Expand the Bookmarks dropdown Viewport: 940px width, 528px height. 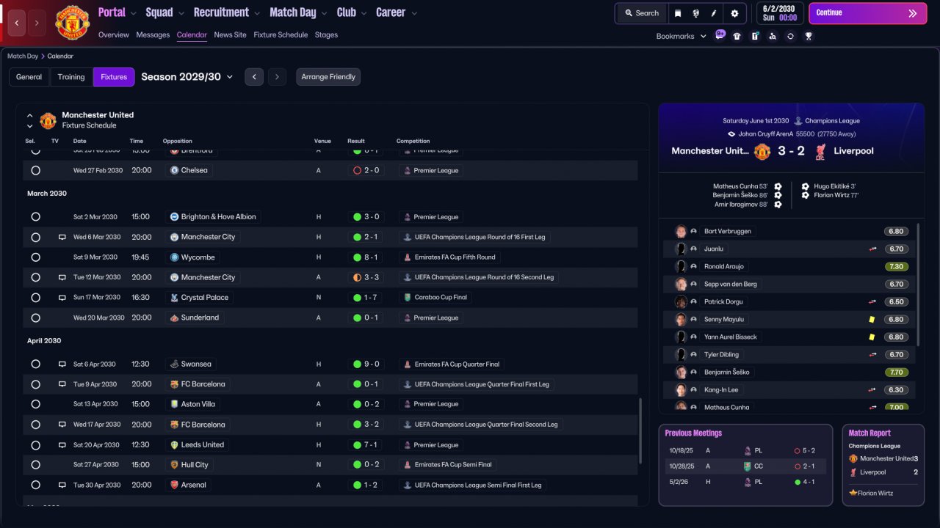(681, 36)
